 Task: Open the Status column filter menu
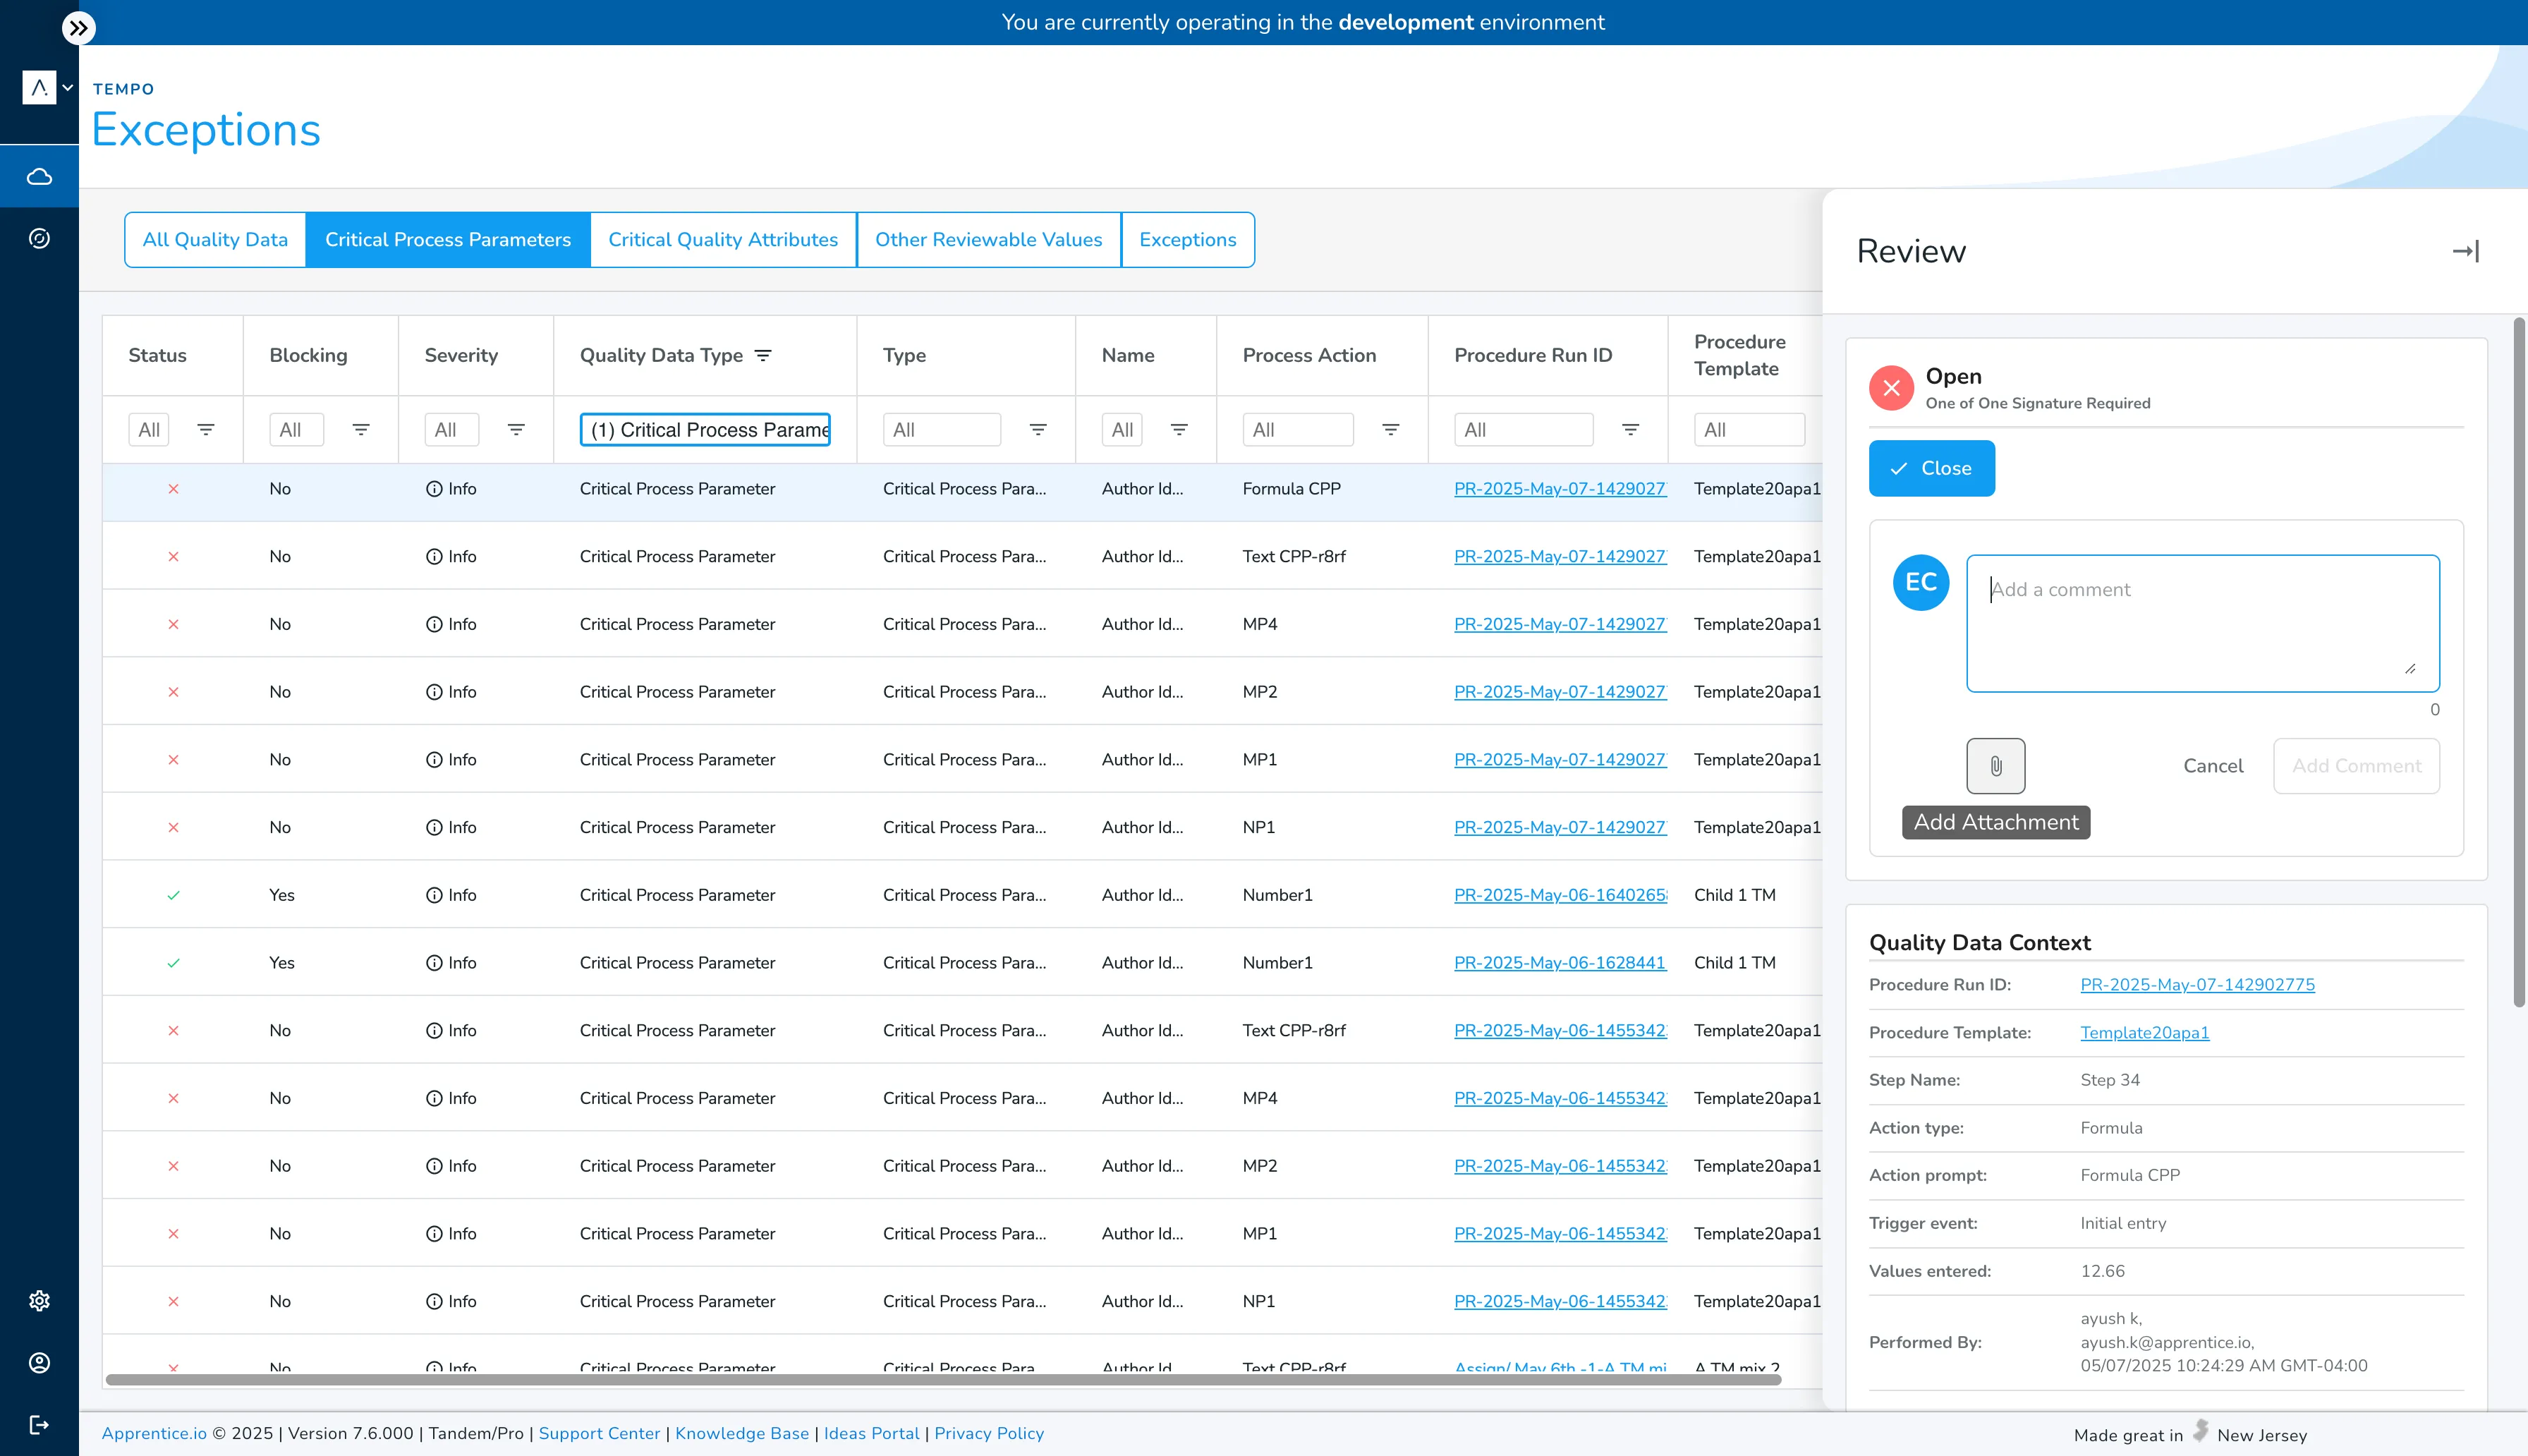point(206,430)
